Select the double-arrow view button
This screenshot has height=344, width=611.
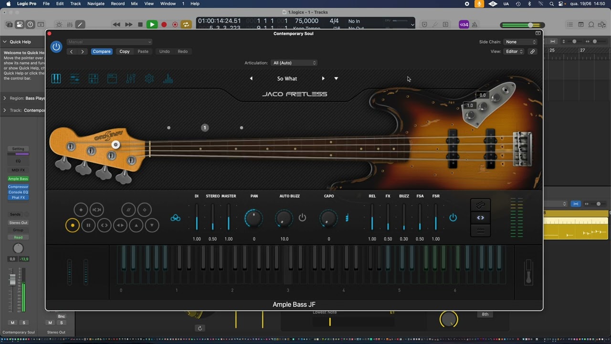[x=480, y=218]
